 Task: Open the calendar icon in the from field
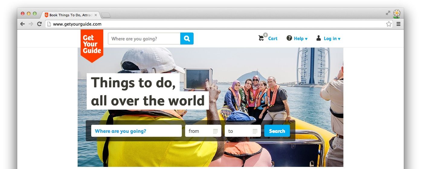(215, 131)
